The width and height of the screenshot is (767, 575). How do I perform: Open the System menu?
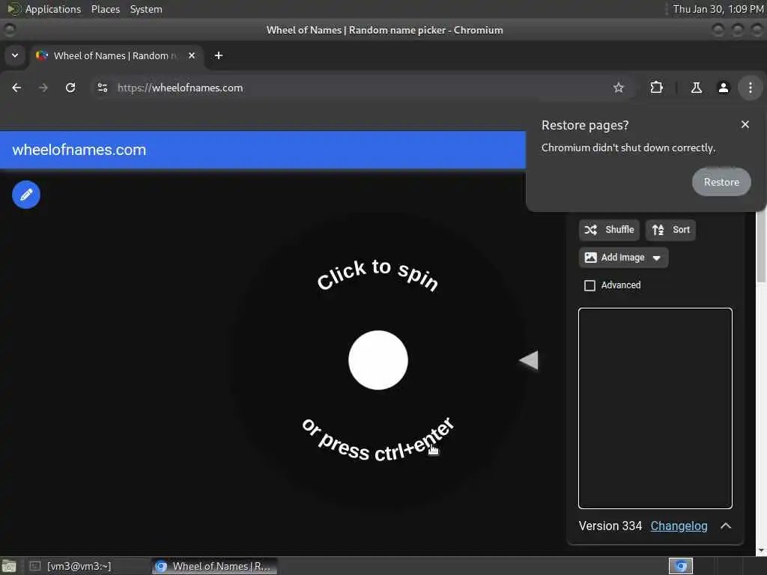(146, 9)
